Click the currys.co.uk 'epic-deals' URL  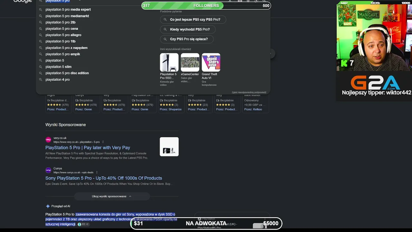73,173
